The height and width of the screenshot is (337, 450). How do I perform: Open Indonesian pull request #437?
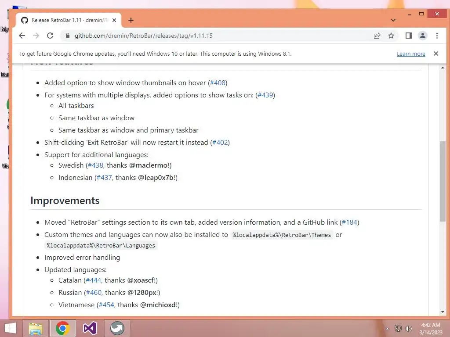(x=104, y=178)
